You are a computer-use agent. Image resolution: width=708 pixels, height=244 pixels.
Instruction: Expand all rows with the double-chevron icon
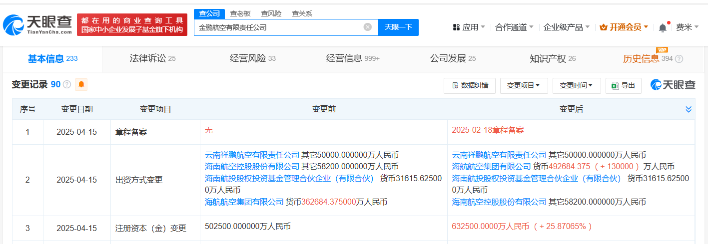tap(689, 109)
